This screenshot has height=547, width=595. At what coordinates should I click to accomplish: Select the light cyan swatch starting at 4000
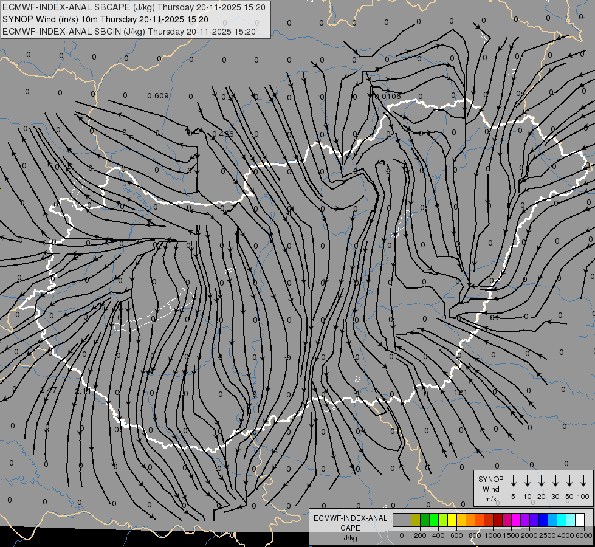point(570,520)
